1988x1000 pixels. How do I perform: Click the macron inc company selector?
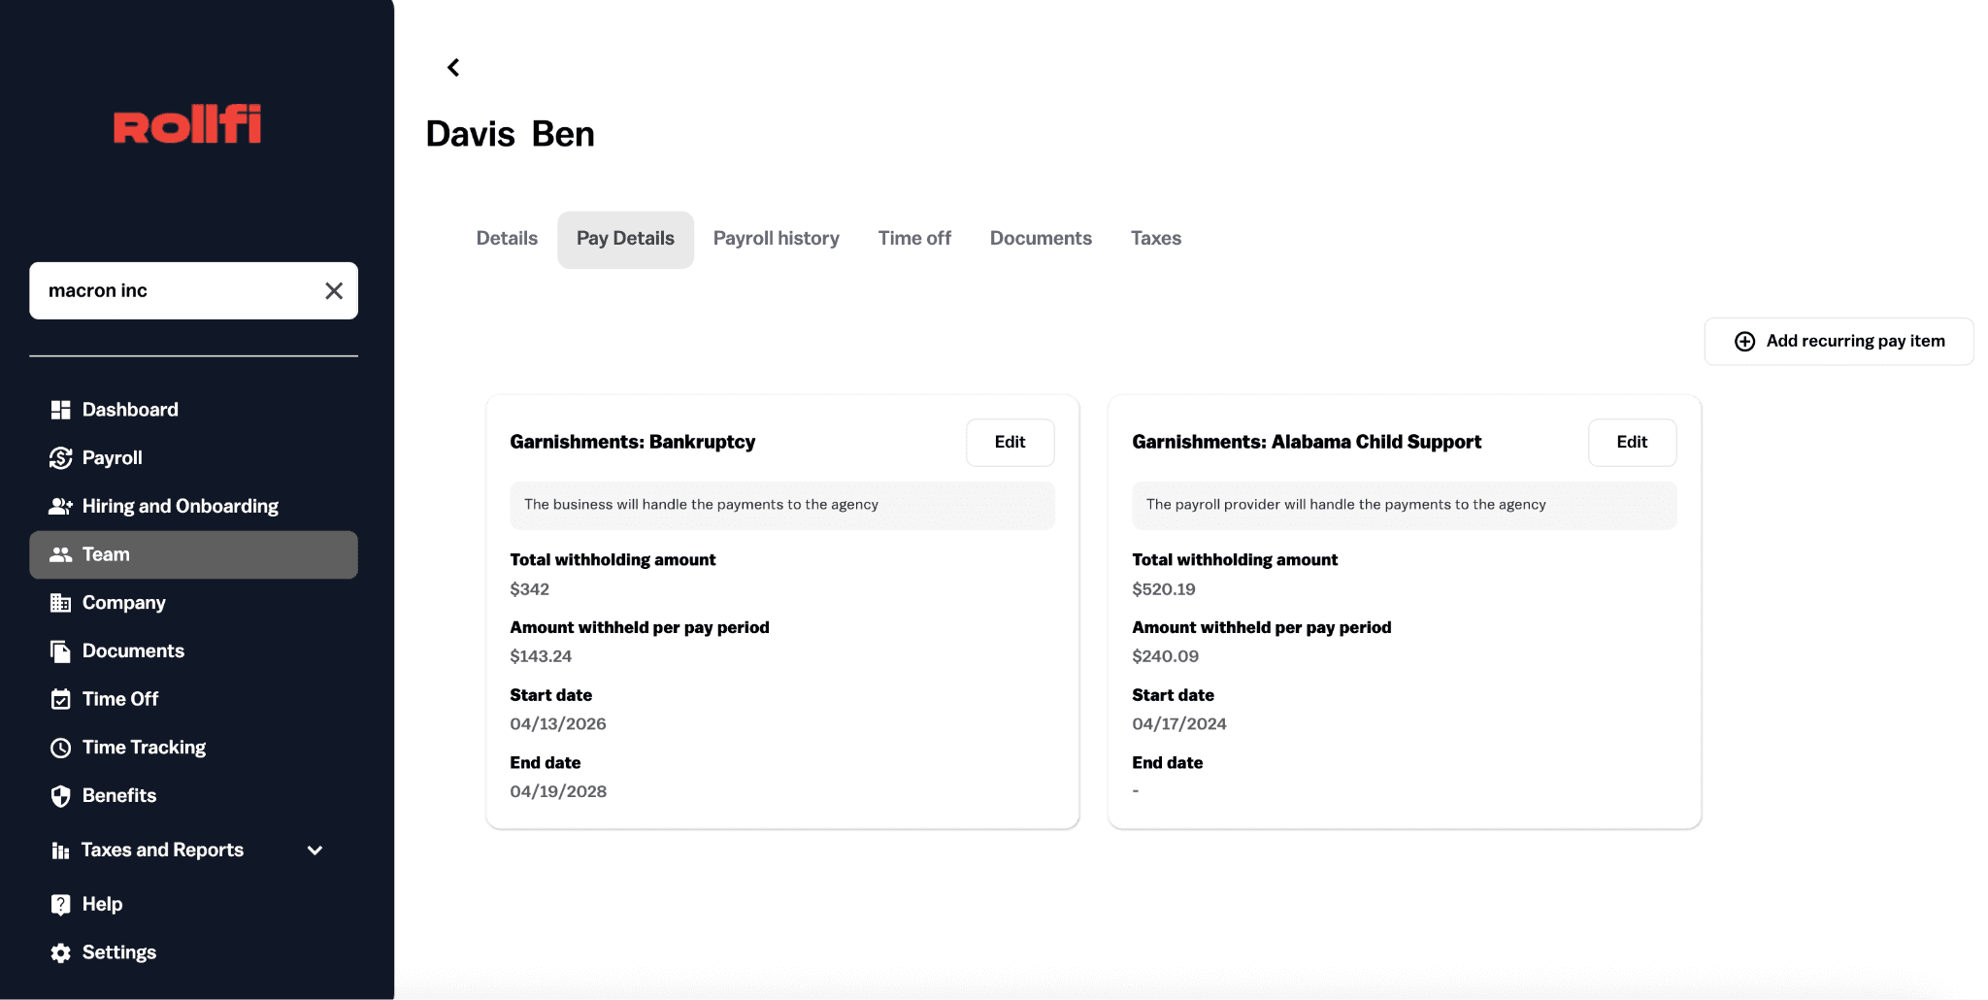coord(193,290)
